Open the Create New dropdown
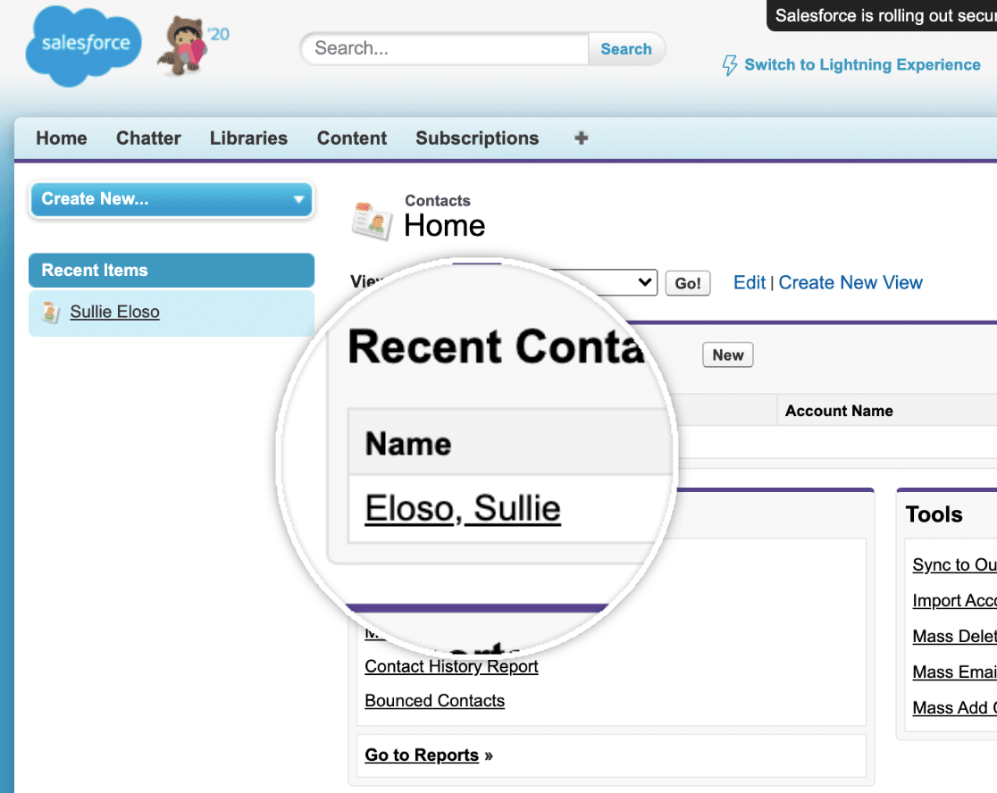Viewport: 997px width, 793px height. (x=171, y=199)
